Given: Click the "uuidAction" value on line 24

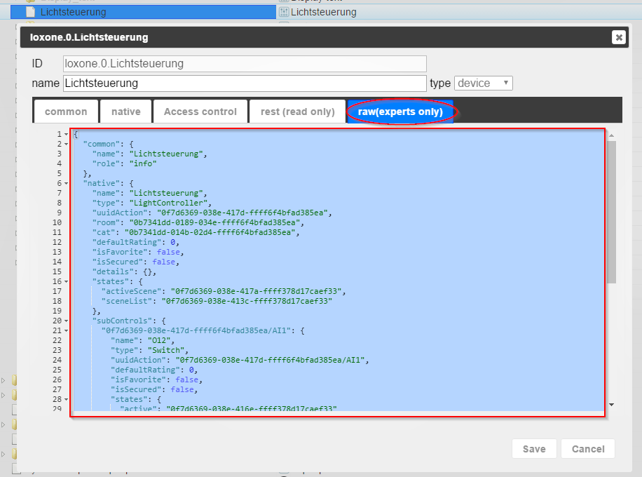Looking at the screenshot, I should coord(272,361).
